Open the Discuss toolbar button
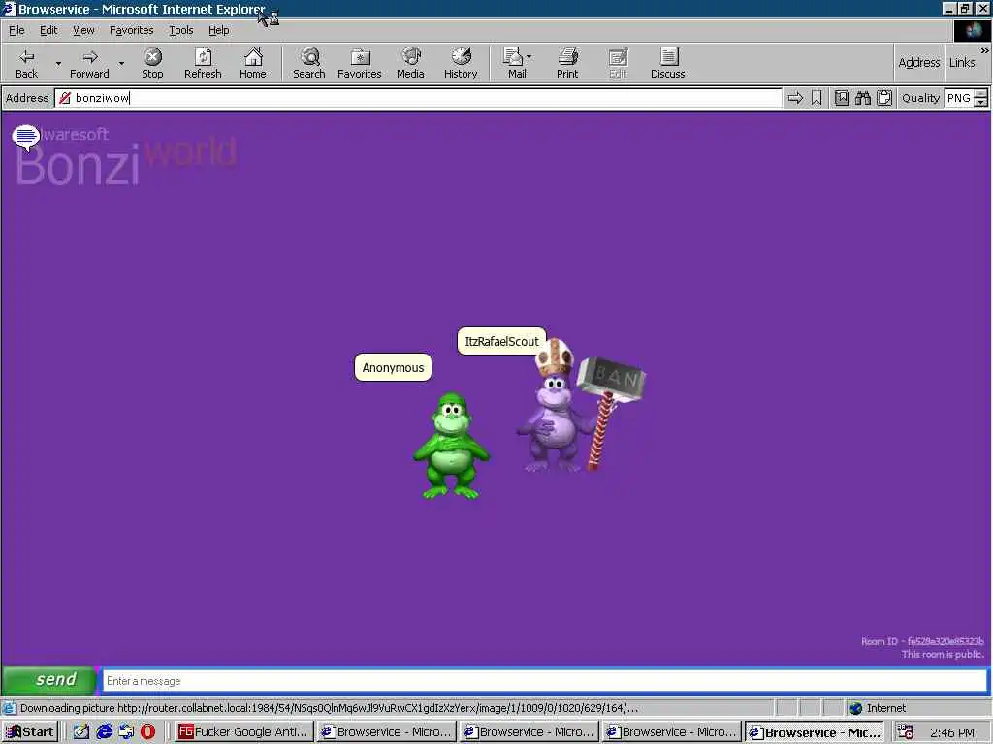 pyautogui.click(x=667, y=63)
